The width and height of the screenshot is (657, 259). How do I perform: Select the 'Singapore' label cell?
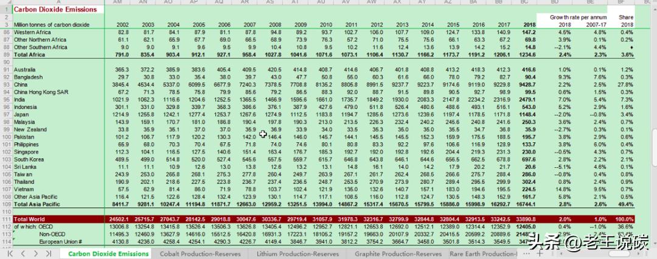point(58,152)
